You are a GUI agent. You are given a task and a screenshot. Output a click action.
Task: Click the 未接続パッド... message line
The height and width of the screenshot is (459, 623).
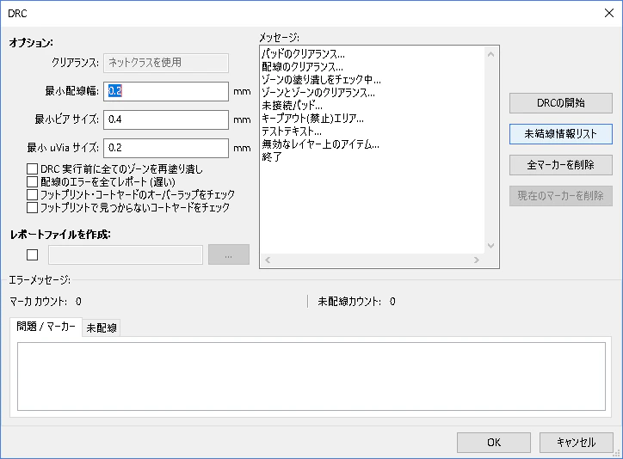pos(292,106)
